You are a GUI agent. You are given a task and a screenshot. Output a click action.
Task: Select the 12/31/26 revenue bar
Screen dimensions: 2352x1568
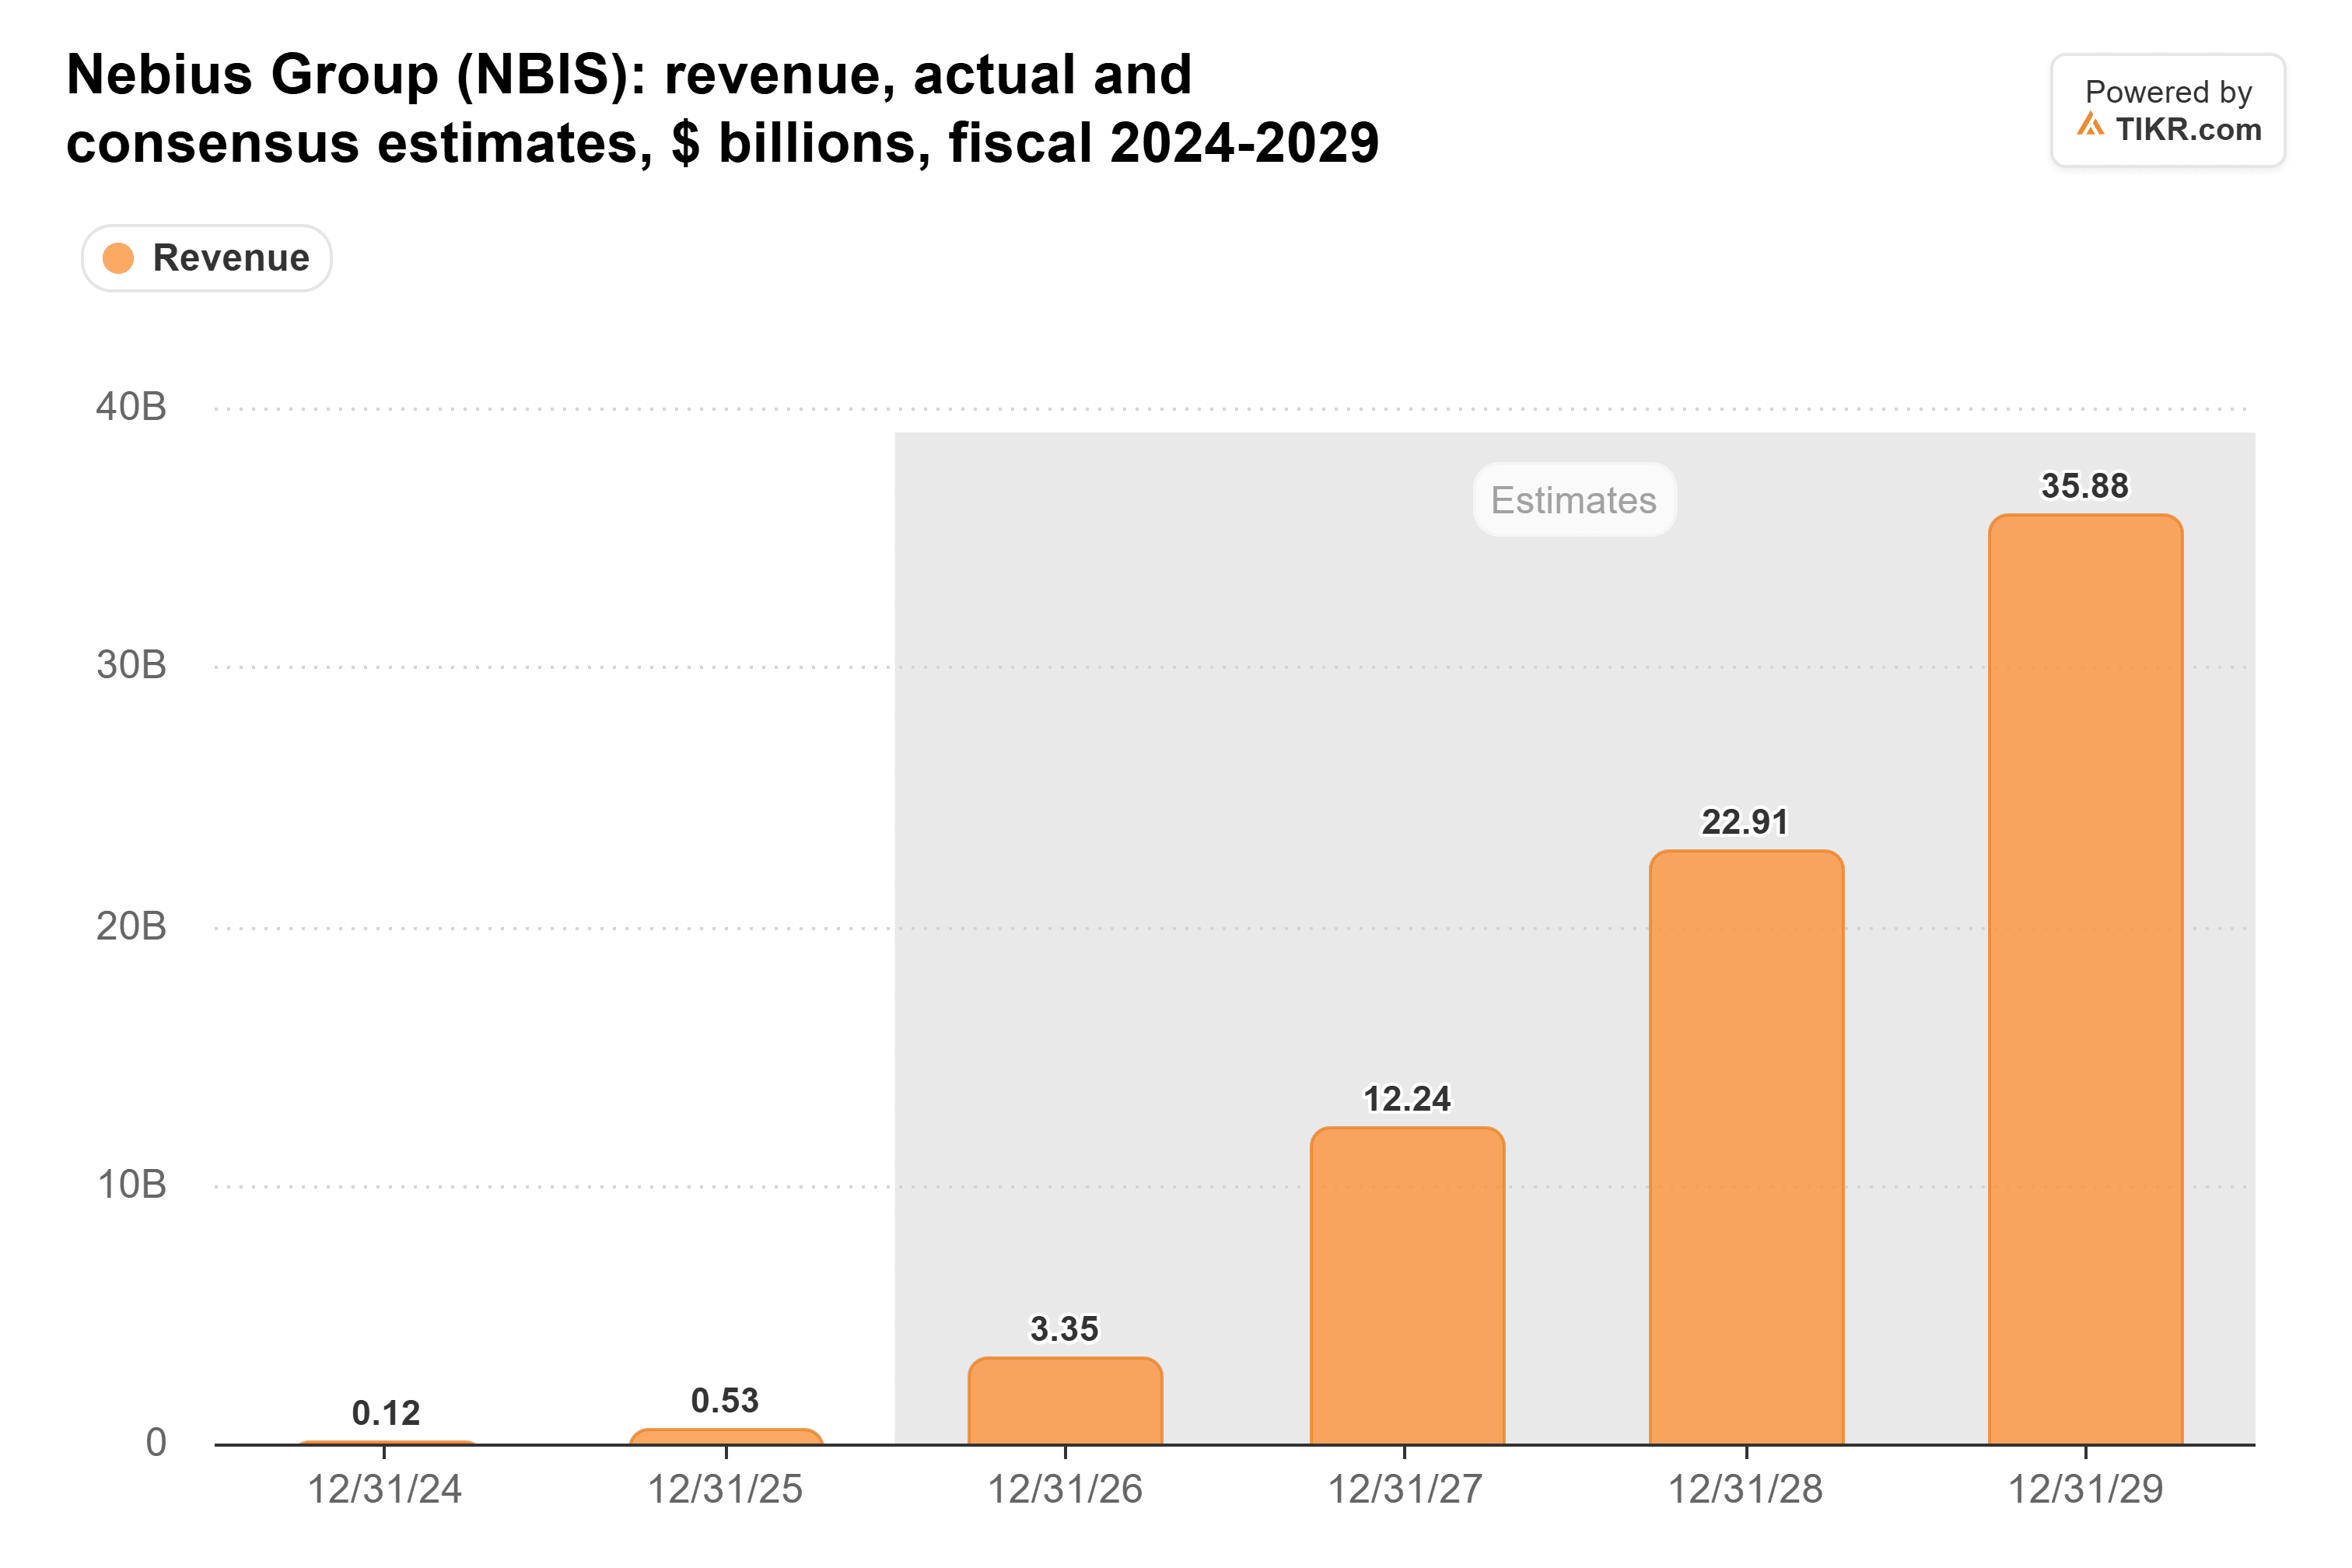1065,1401
